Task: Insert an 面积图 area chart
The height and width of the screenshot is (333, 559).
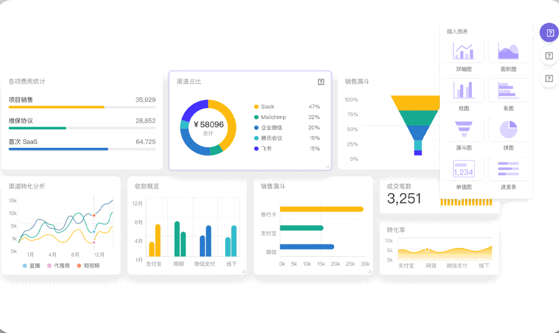Action: [x=508, y=50]
